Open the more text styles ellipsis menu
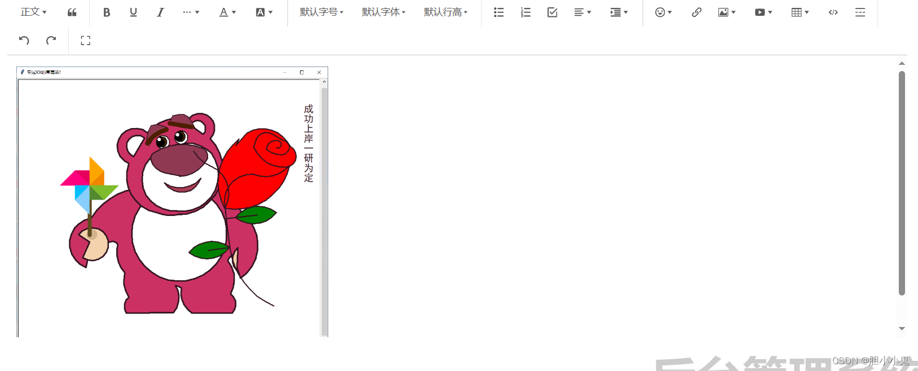This screenshot has height=371, width=918. [x=191, y=12]
